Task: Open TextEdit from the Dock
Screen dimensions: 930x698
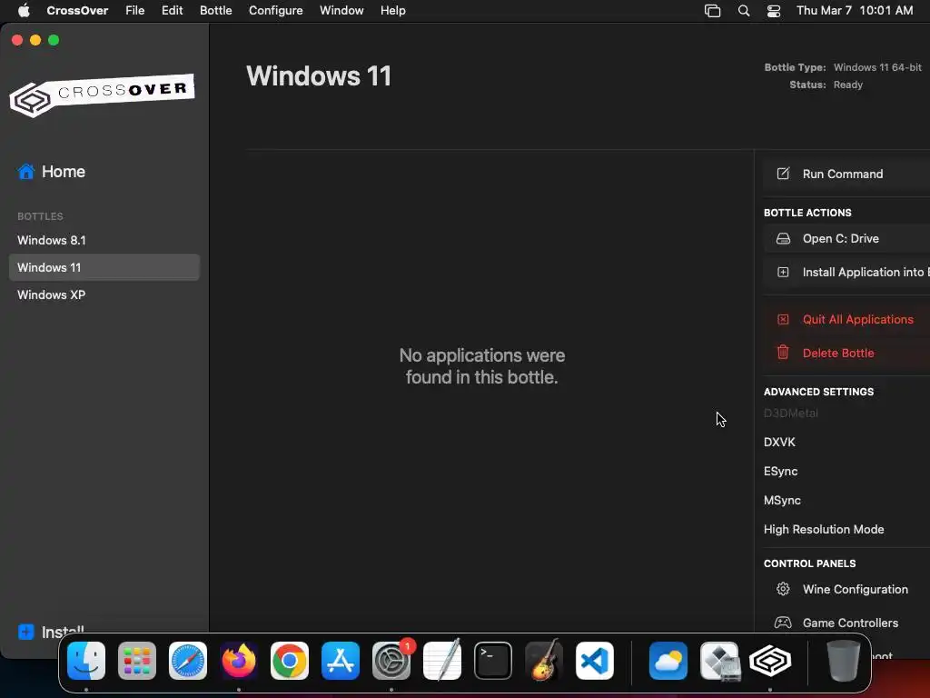Action: click(442, 661)
